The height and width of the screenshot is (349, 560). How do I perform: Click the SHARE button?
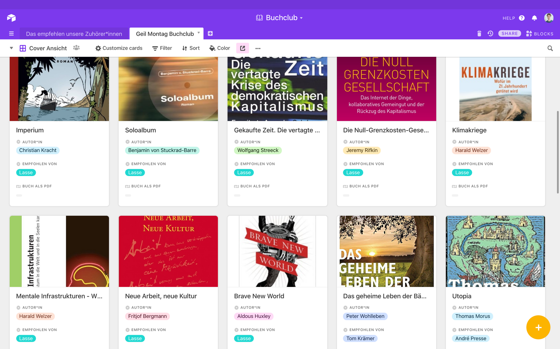(x=509, y=34)
